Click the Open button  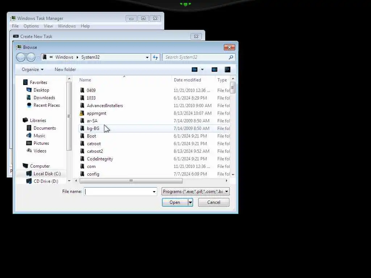tap(175, 202)
